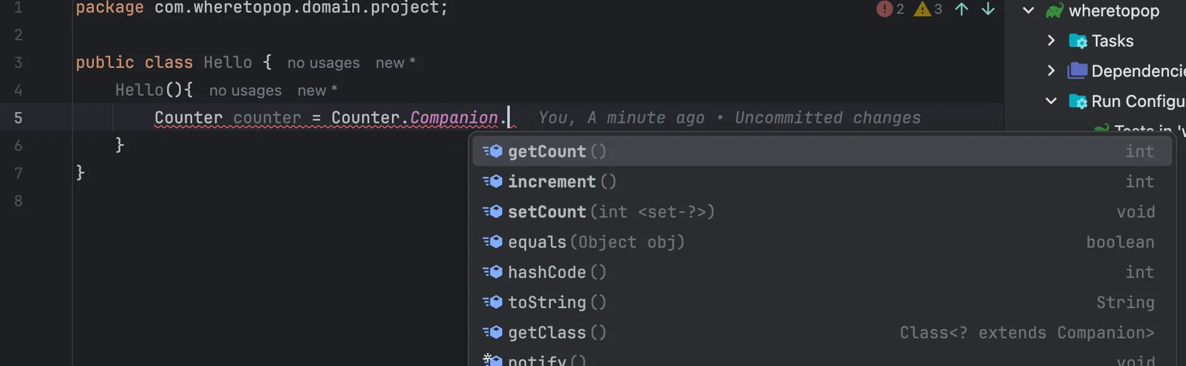Pick setCount(int) completion entry
Image resolution: width=1186 pixels, height=366 pixels.
click(x=611, y=212)
